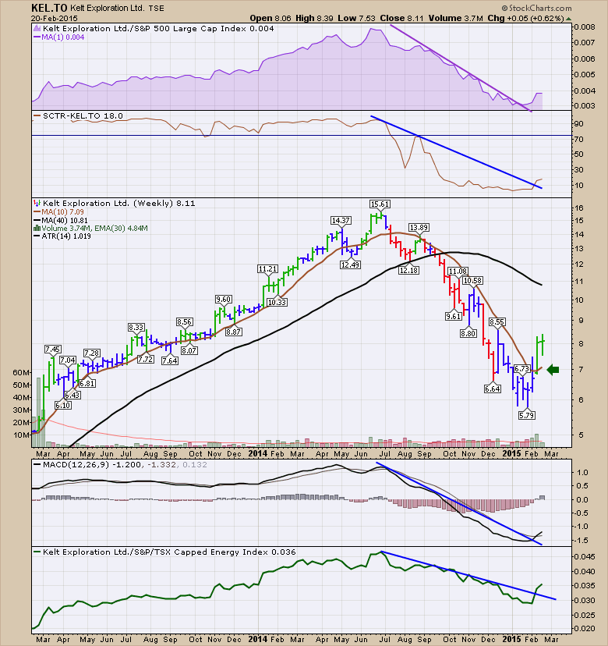Click the Volume 3.7M header value
This screenshot has width=608, height=646.
click(456, 19)
